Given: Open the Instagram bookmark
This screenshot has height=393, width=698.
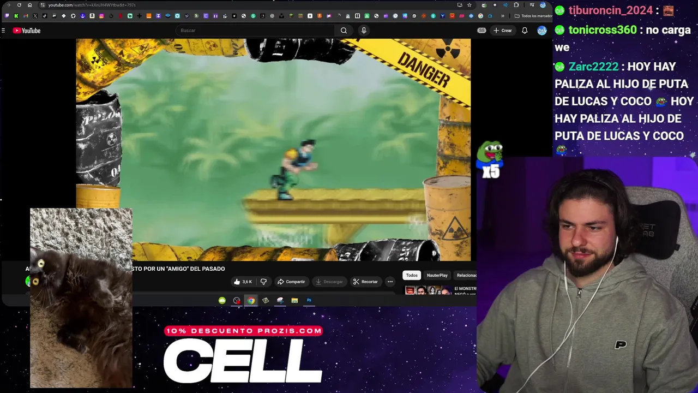Looking at the screenshot, I should [x=101, y=16].
